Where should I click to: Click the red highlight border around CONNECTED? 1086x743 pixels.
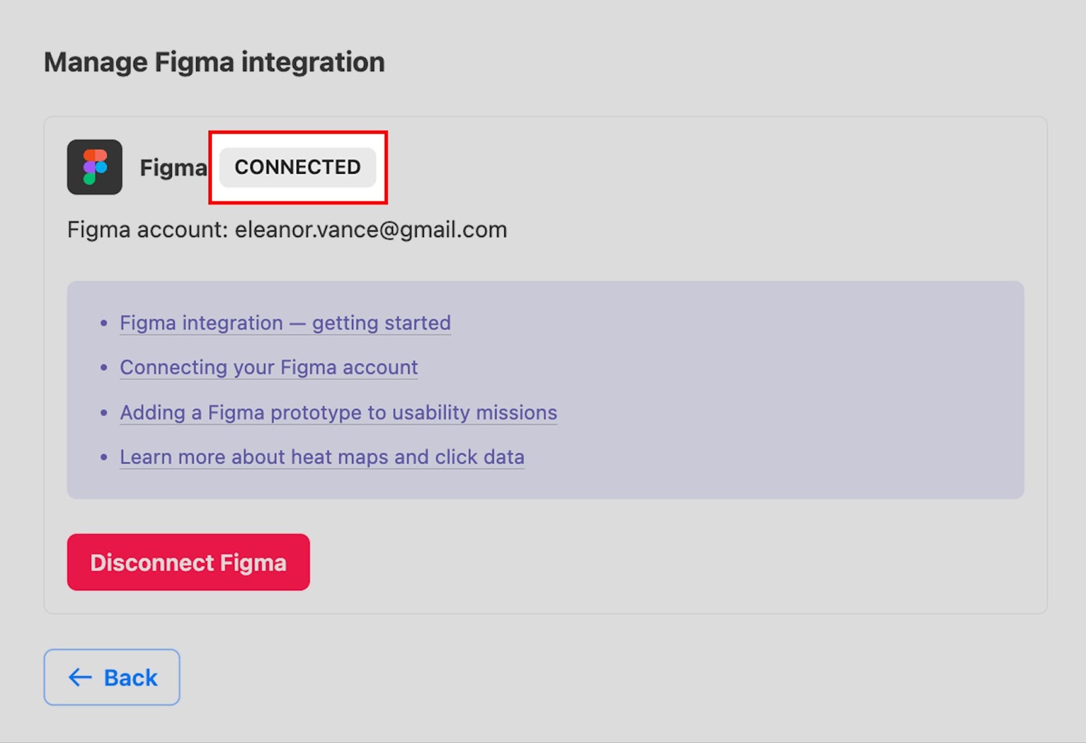tap(298, 133)
